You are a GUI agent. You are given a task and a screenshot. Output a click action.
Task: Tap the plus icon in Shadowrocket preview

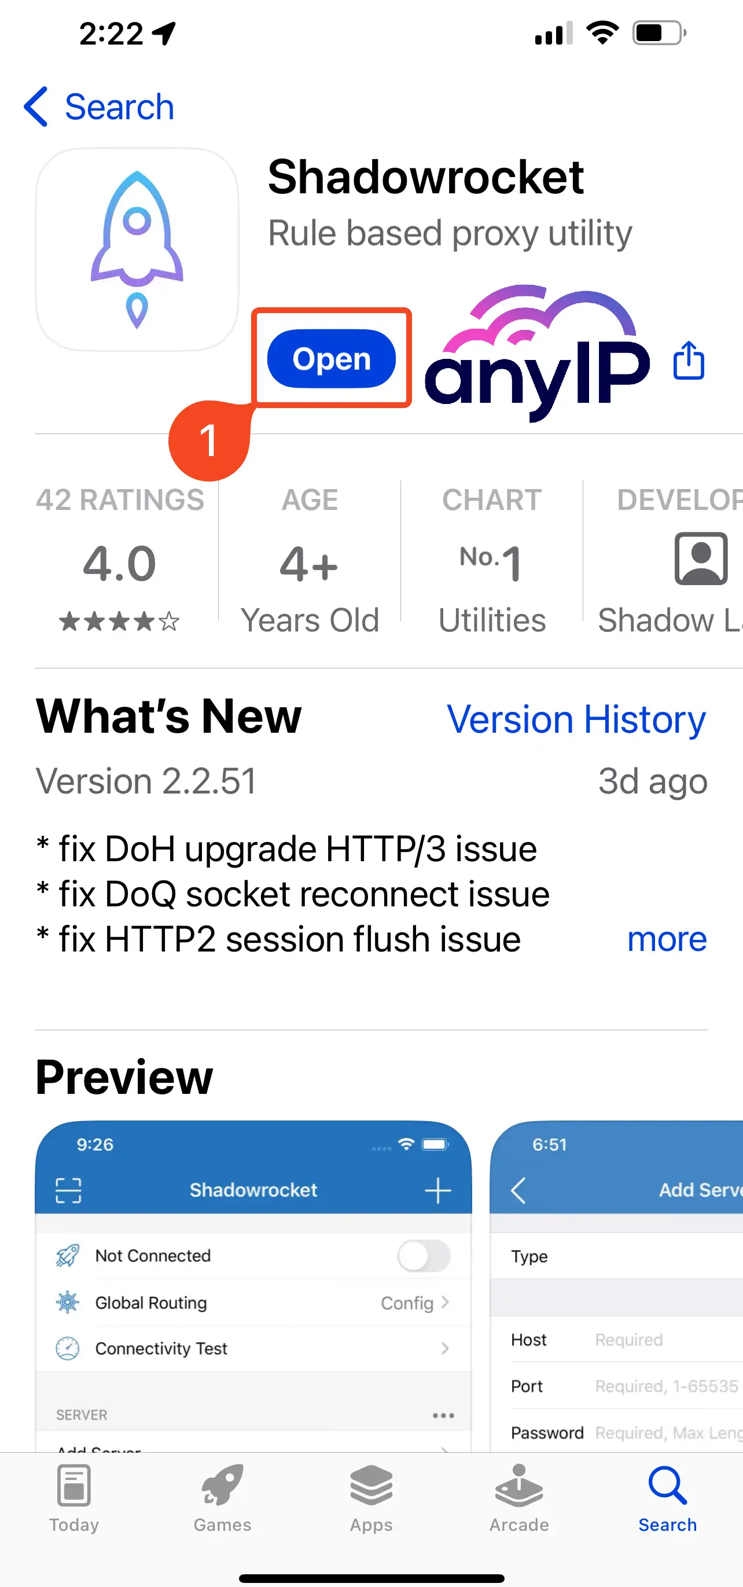tap(437, 1190)
